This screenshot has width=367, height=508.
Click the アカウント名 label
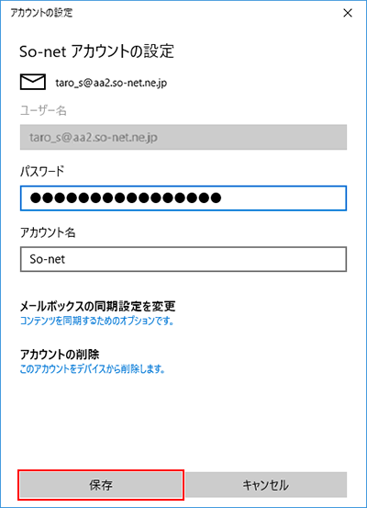click(48, 232)
